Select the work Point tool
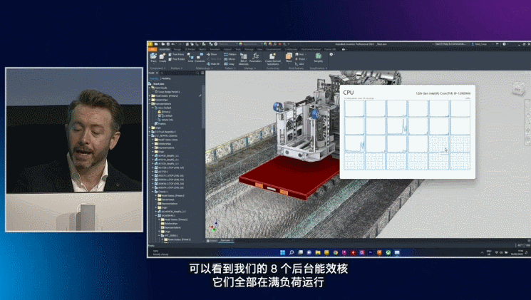Screen dimensions: 531x300 tap(301, 59)
